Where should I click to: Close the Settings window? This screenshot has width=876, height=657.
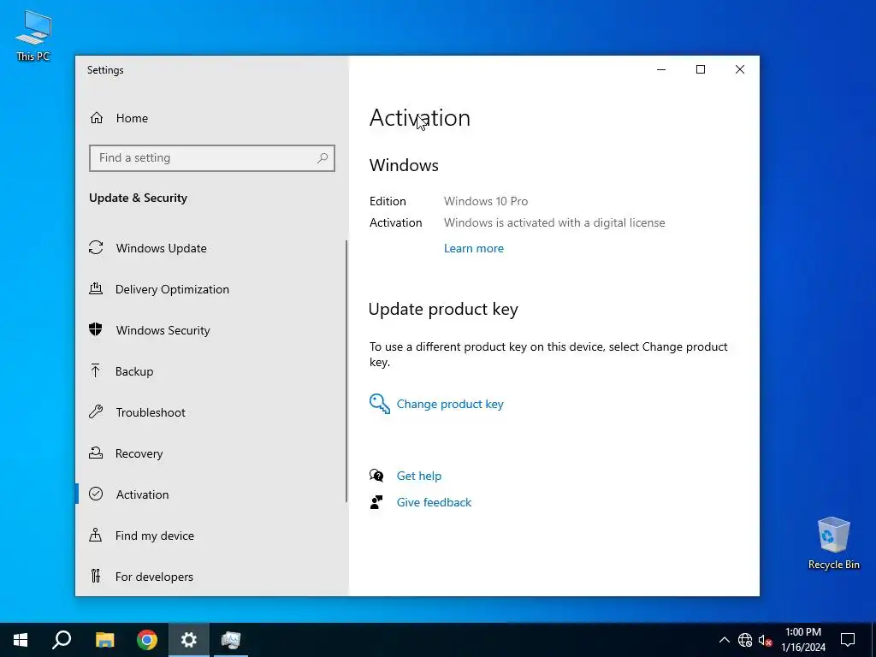[x=740, y=69]
